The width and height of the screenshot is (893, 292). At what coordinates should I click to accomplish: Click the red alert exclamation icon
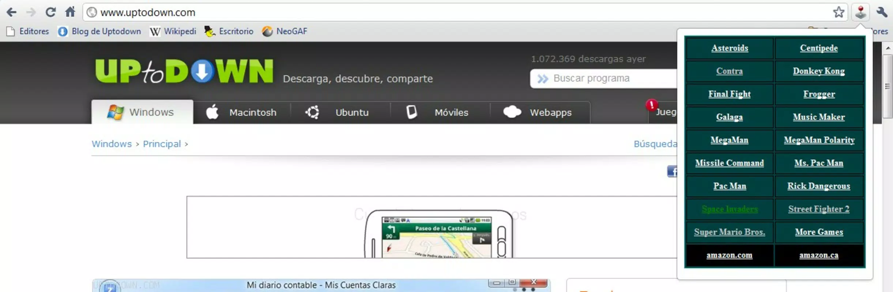coord(651,105)
